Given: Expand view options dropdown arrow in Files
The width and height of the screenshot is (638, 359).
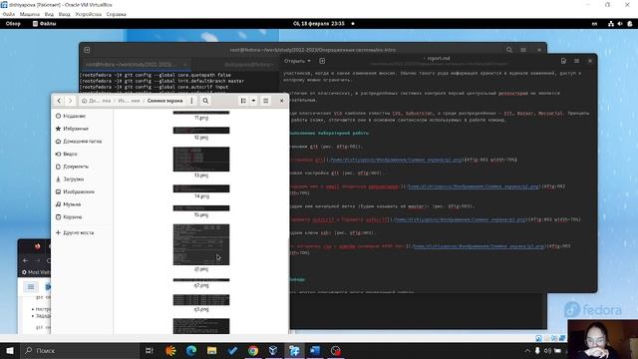Looking at the screenshot, I should [x=253, y=101].
